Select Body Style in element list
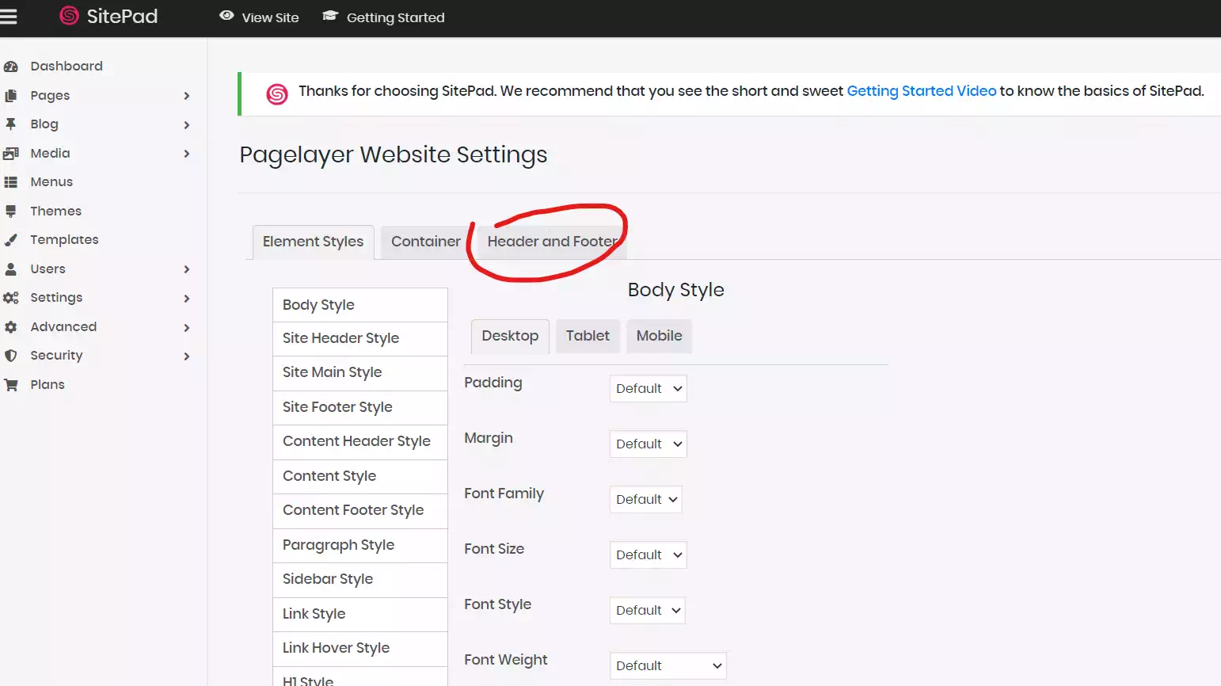Viewport: 1221px width, 686px height. (360, 305)
